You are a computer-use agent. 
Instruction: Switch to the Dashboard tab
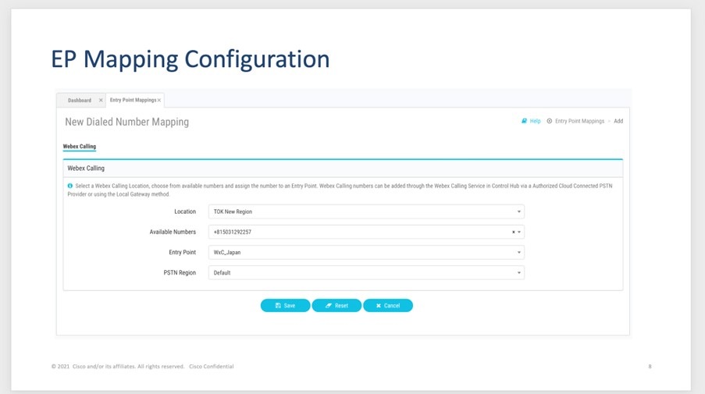pos(79,101)
